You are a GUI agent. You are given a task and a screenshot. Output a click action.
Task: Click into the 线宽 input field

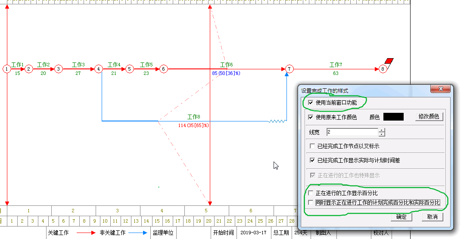[352, 132]
